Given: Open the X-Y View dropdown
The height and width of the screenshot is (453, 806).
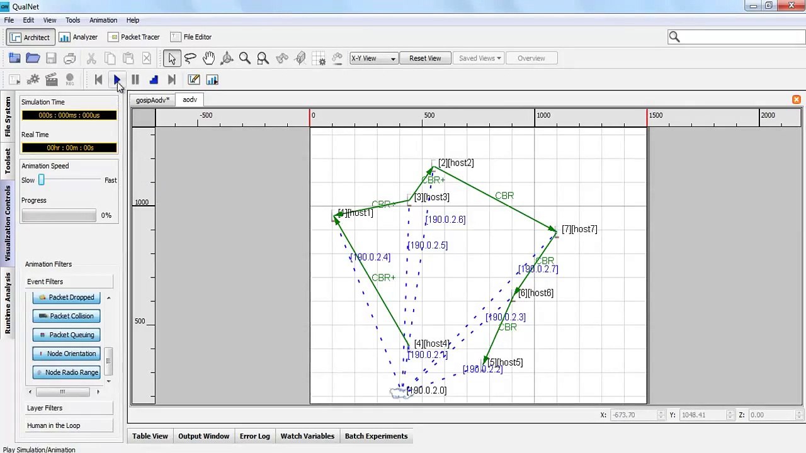Looking at the screenshot, I should click(x=373, y=59).
